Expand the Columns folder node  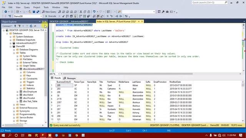tap(21, 72)
